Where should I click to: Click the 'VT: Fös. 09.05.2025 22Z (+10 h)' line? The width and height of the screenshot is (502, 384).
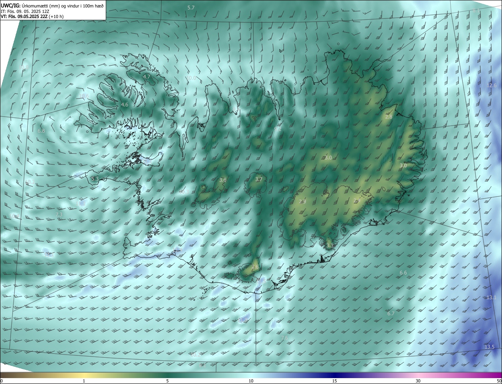point(32,17)
